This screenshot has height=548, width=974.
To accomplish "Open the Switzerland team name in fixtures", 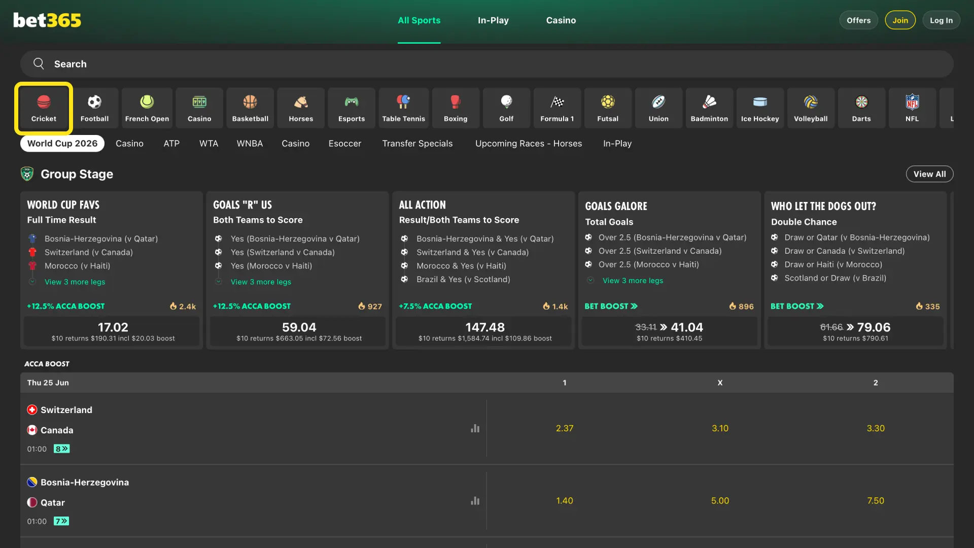I will tap(66, 410).
